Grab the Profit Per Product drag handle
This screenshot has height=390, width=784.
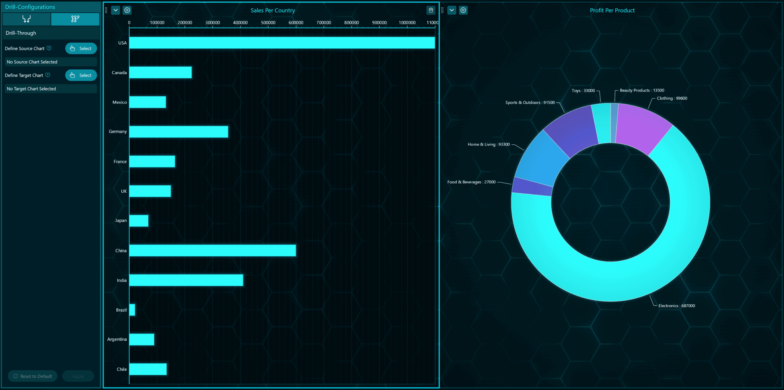(442, 10)
